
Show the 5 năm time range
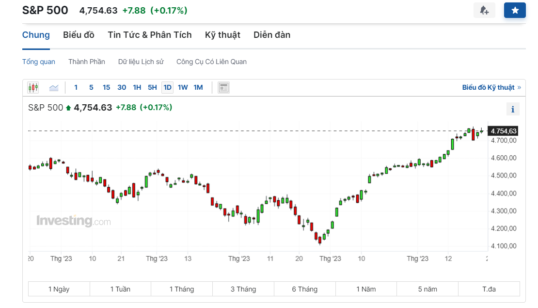point(427,289)
